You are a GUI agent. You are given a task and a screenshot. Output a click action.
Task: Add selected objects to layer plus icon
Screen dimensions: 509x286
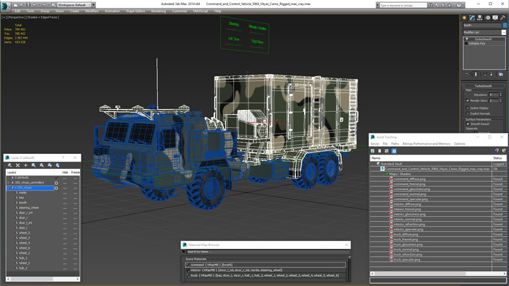click(25, 165)
